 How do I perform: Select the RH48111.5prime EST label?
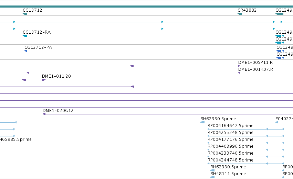point(228,174)
